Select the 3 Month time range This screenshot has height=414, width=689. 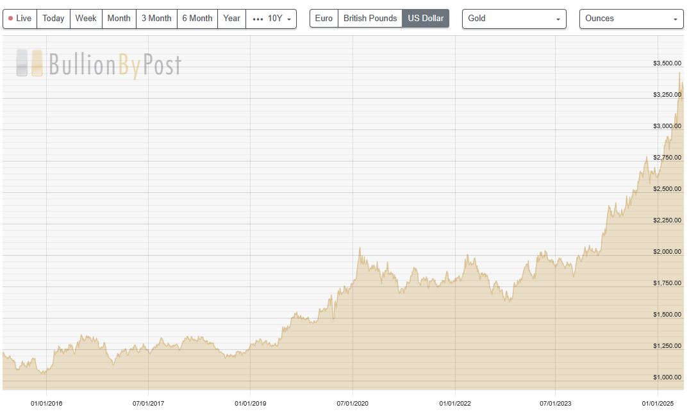[x=156, y=19]
